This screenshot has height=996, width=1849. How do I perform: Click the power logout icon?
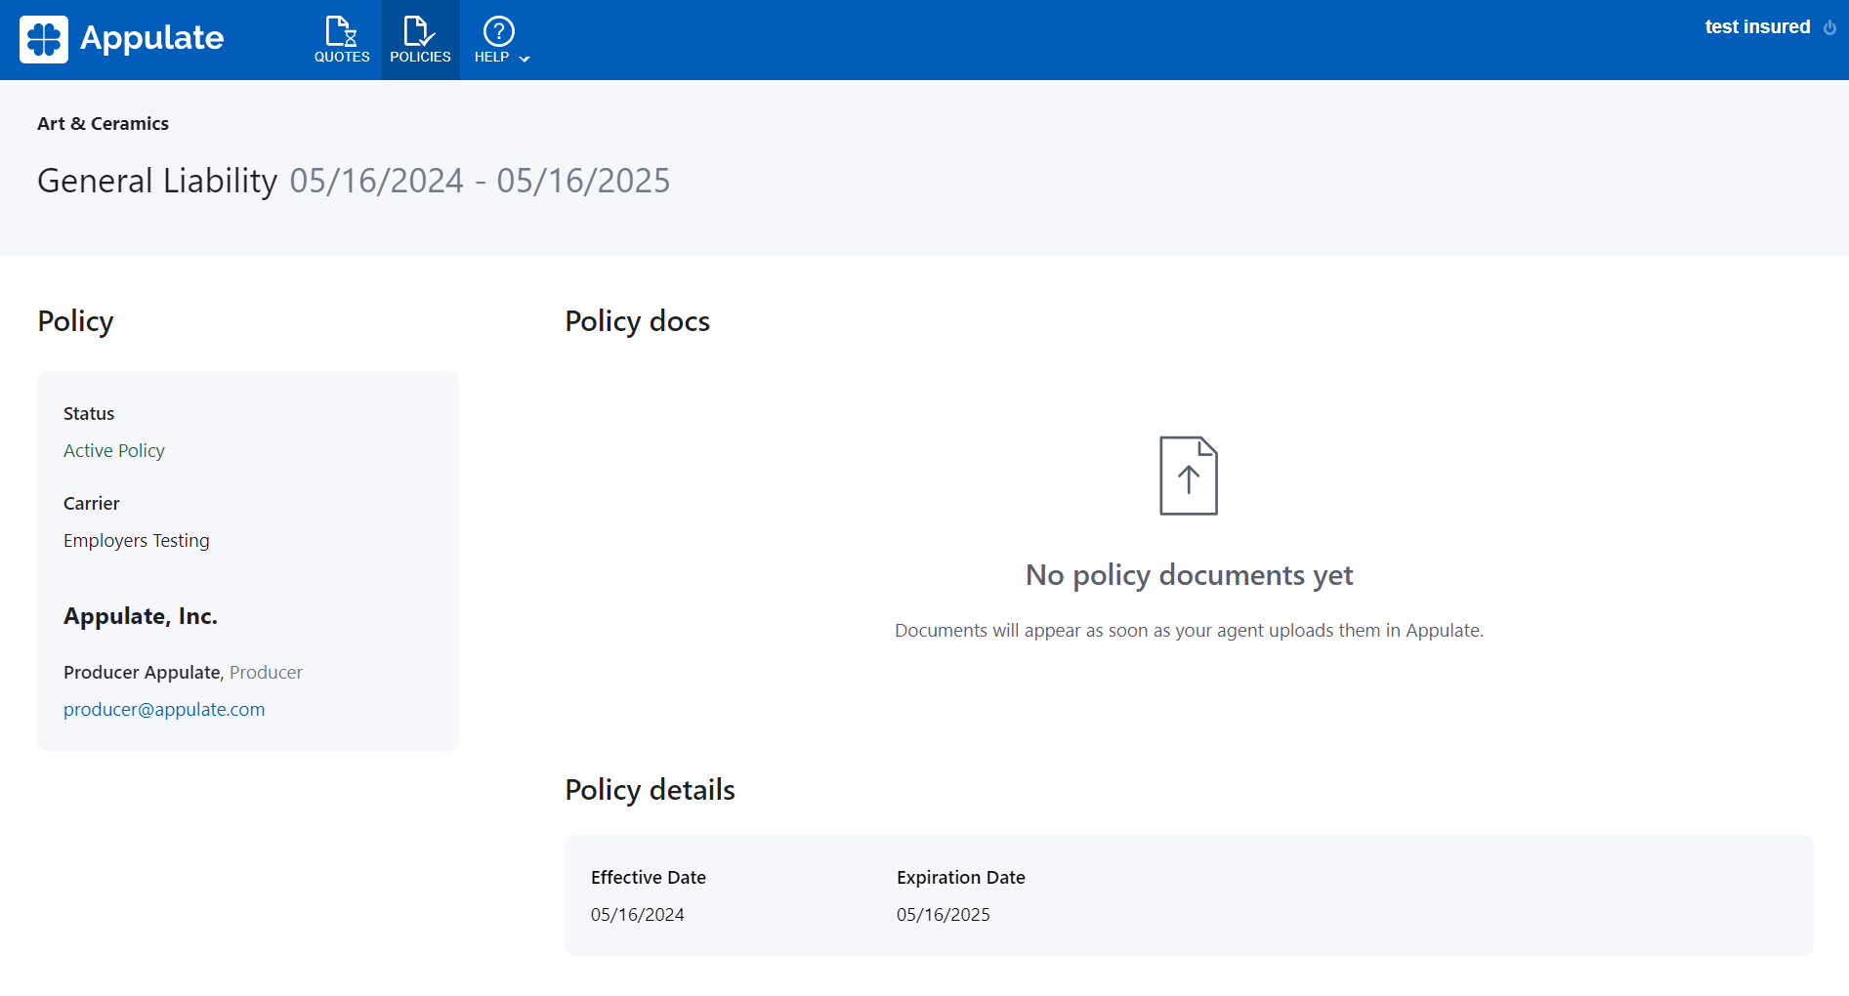1829,27
